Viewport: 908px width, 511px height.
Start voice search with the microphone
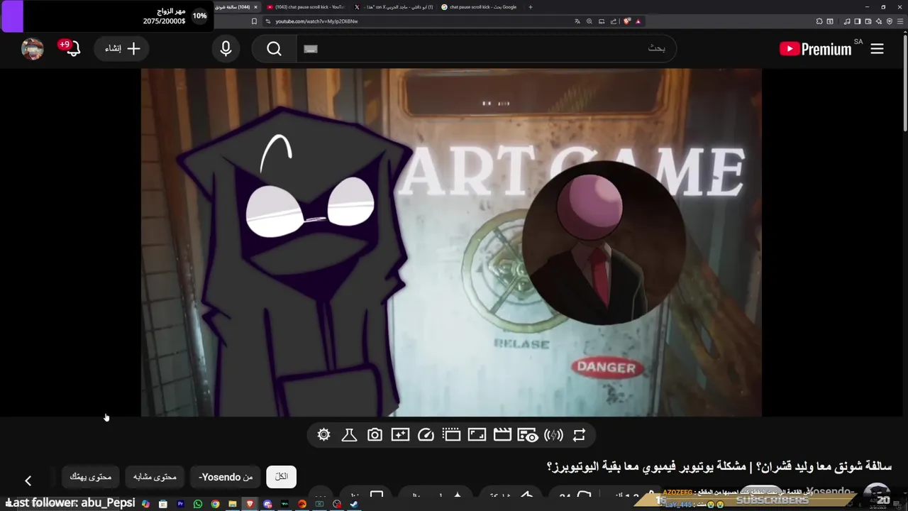(226, 49)
